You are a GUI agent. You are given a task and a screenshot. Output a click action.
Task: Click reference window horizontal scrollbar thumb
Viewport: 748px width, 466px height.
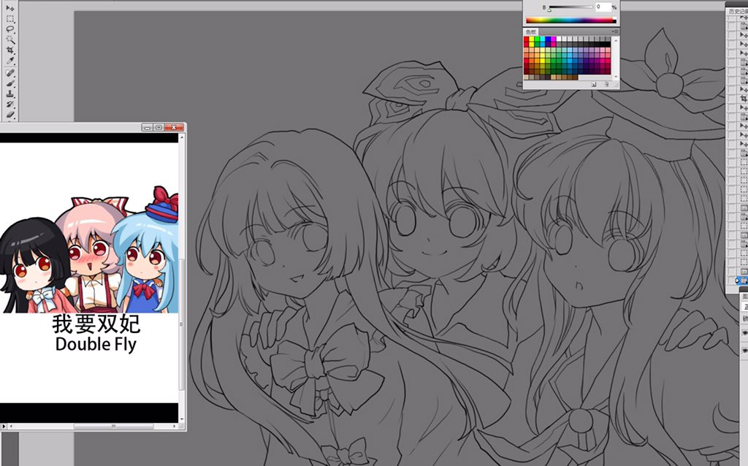(x=113, y=427)
